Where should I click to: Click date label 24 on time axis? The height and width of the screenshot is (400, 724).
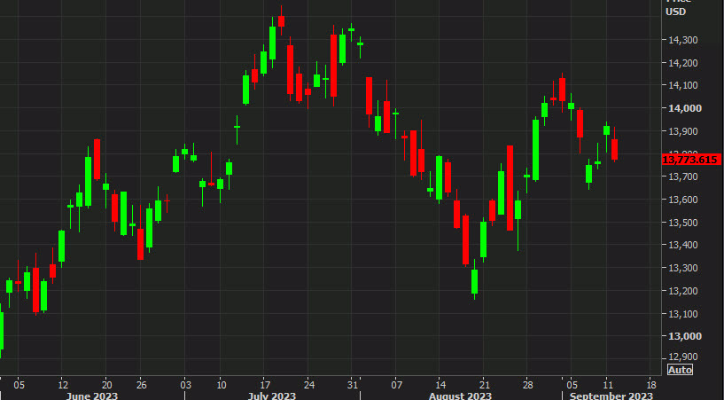[x=309, y=385]
